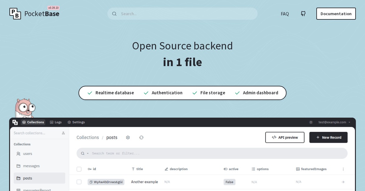Focus the Search collections field
This screenshot has width=365, height=191.
[36, 133]
